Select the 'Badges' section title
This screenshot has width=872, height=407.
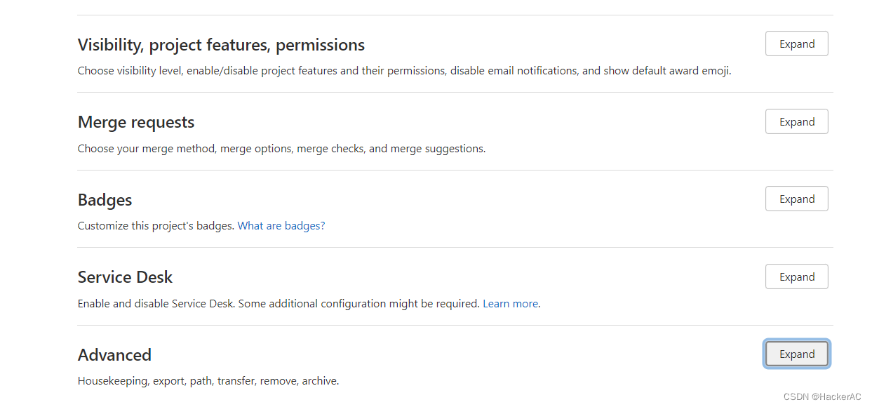click(105, 200)
